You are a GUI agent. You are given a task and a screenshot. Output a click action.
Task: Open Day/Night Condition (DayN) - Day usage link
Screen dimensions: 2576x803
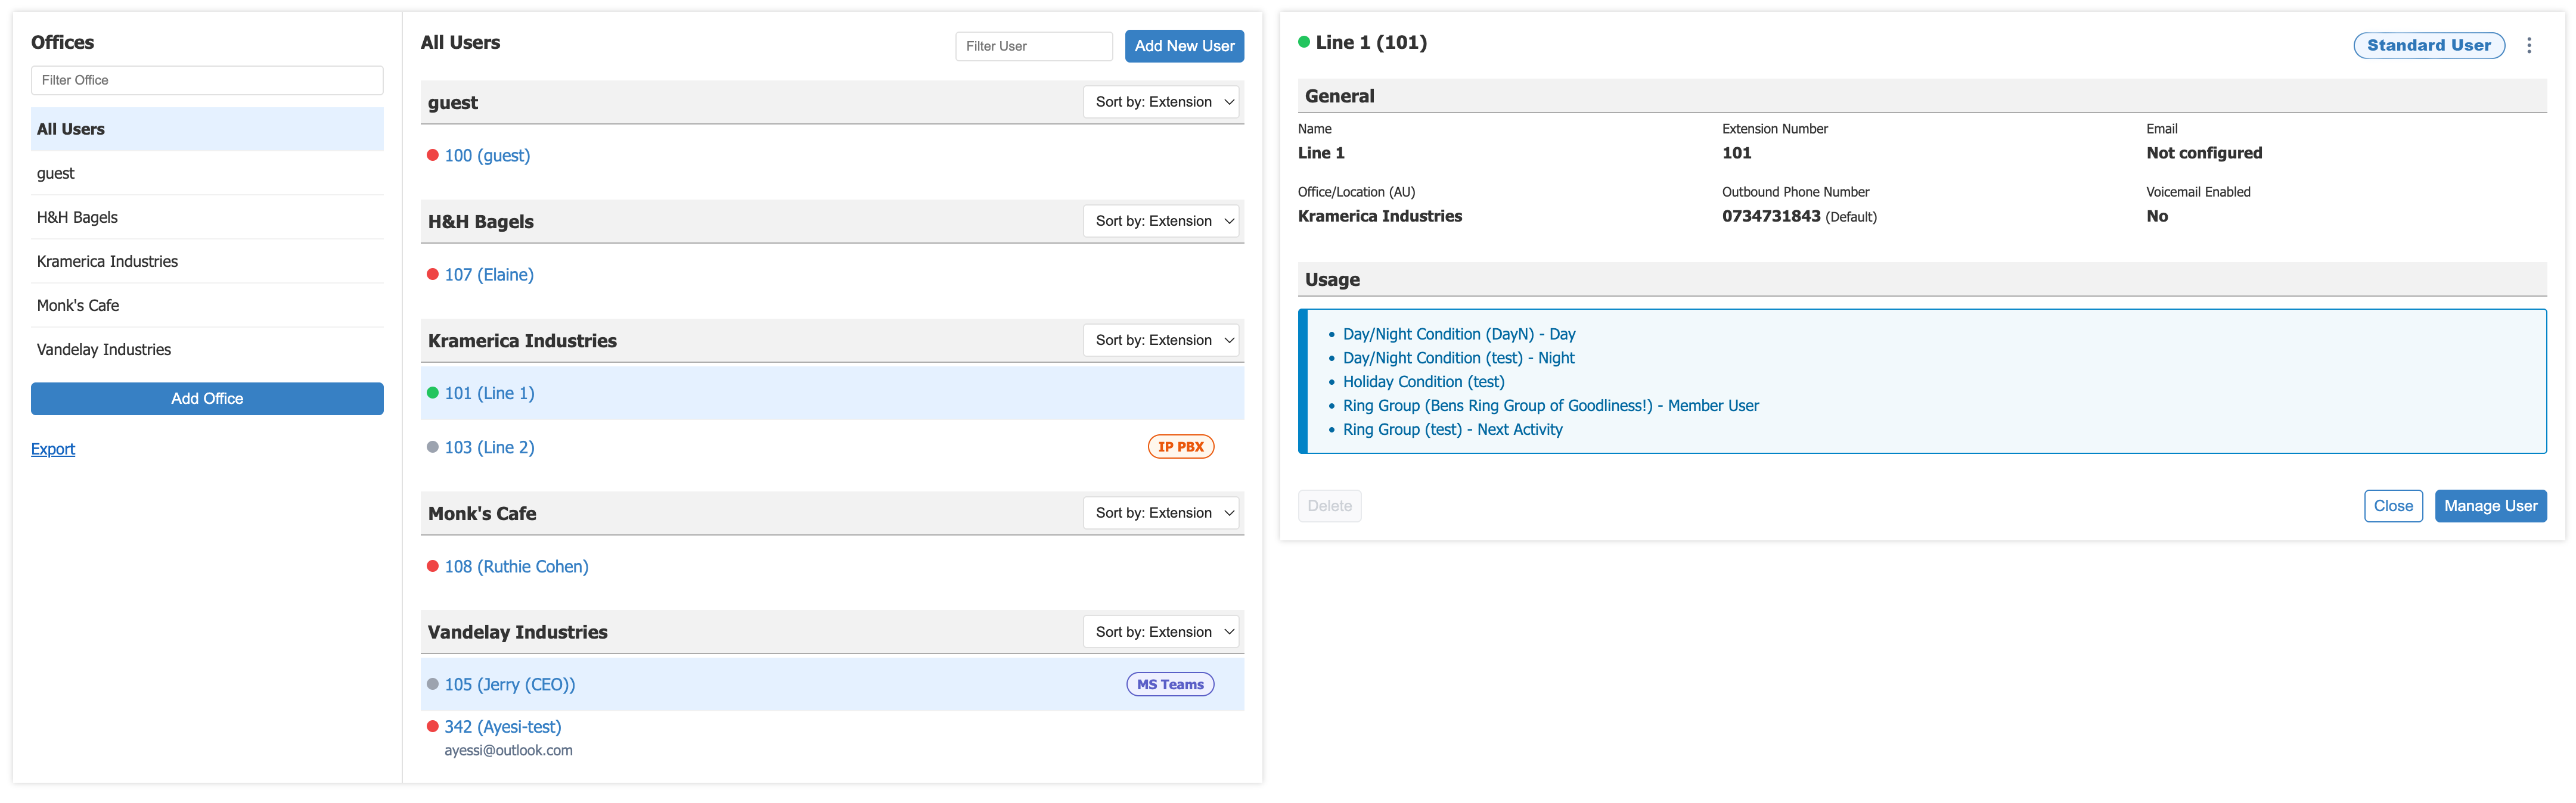pos(1458,334)
